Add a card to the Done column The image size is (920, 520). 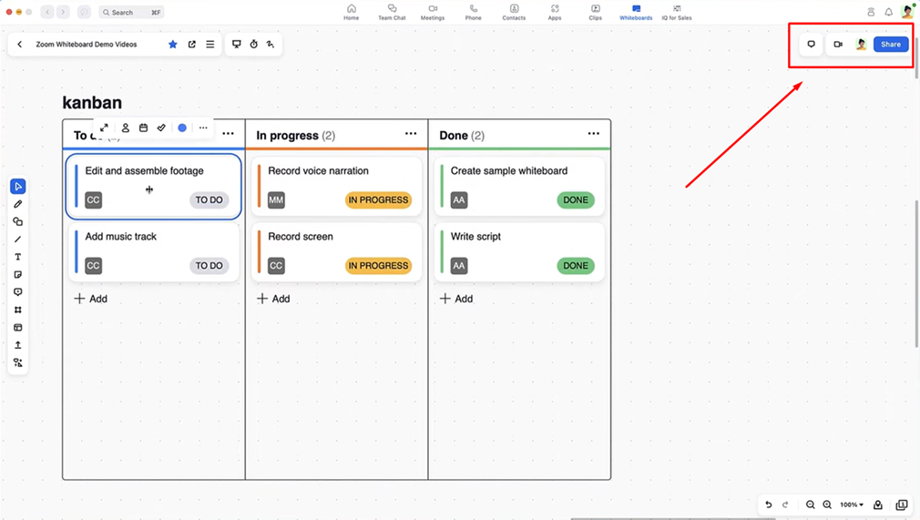click(x=455, y=299)
